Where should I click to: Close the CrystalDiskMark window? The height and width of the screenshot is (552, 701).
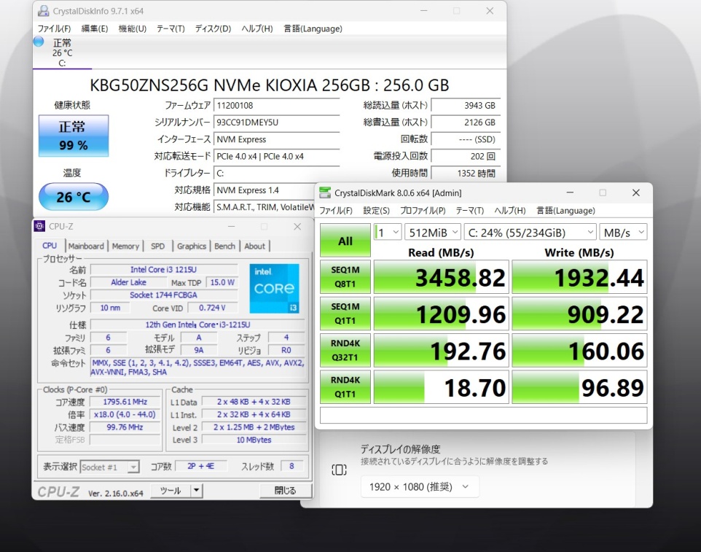tap(635, 193)
